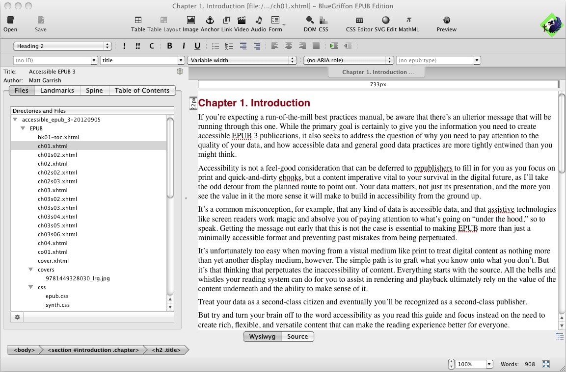Apply emphasis with single exclamation icon
This screenshot has width=566, height=372.
(x=124, y=46)
